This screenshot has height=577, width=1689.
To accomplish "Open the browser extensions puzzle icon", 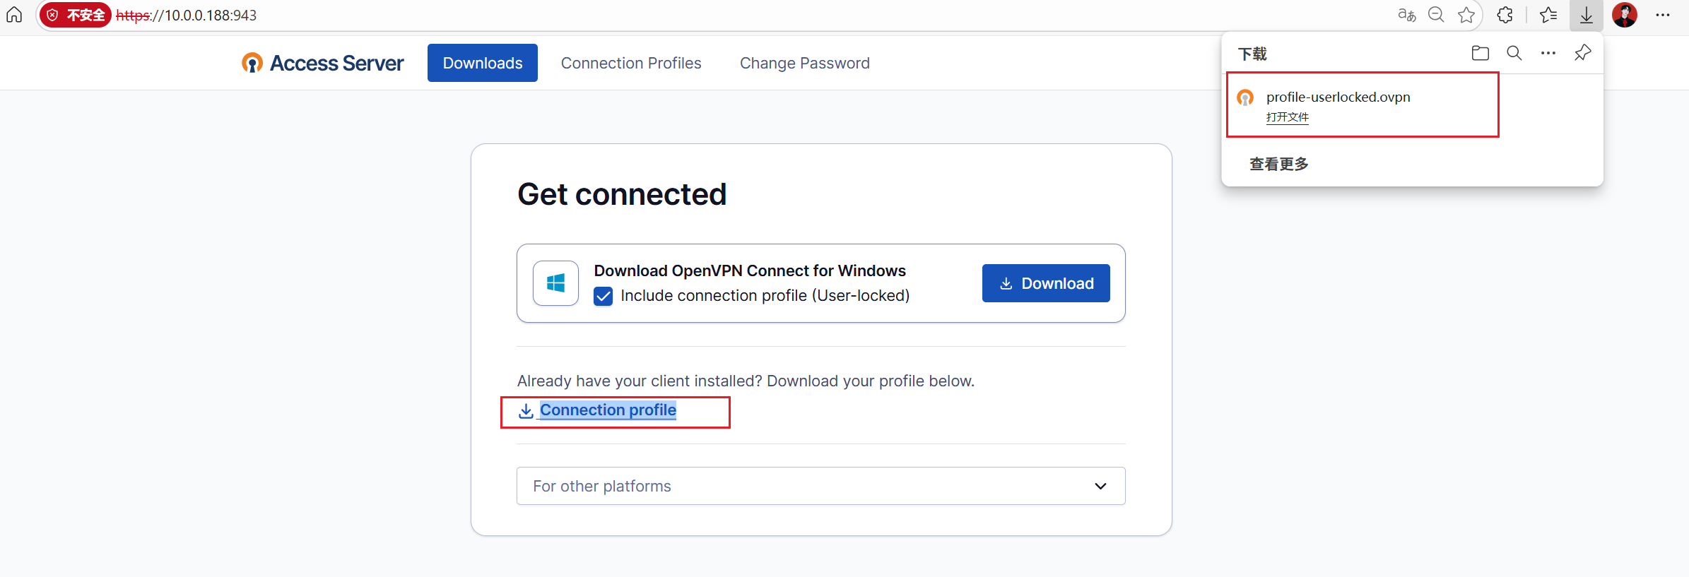I will 1505,15.
